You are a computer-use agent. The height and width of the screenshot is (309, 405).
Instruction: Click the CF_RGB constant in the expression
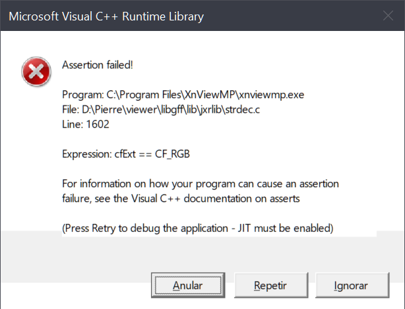point(172,154)
